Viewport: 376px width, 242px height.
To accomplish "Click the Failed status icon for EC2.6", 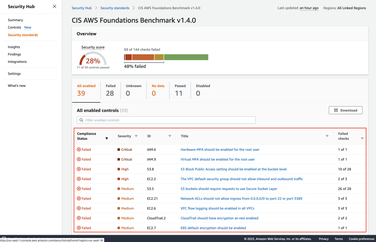I will (79, 208).
